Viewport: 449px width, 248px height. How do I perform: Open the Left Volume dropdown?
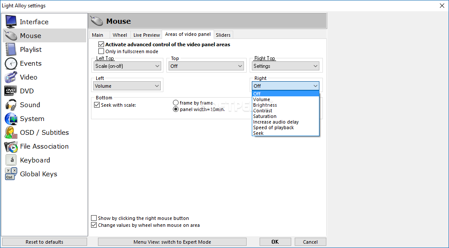(127, 86)
